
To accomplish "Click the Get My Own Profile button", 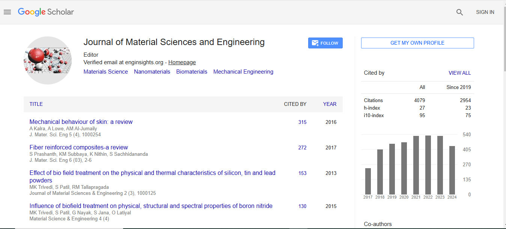I will tap(417, 43).
